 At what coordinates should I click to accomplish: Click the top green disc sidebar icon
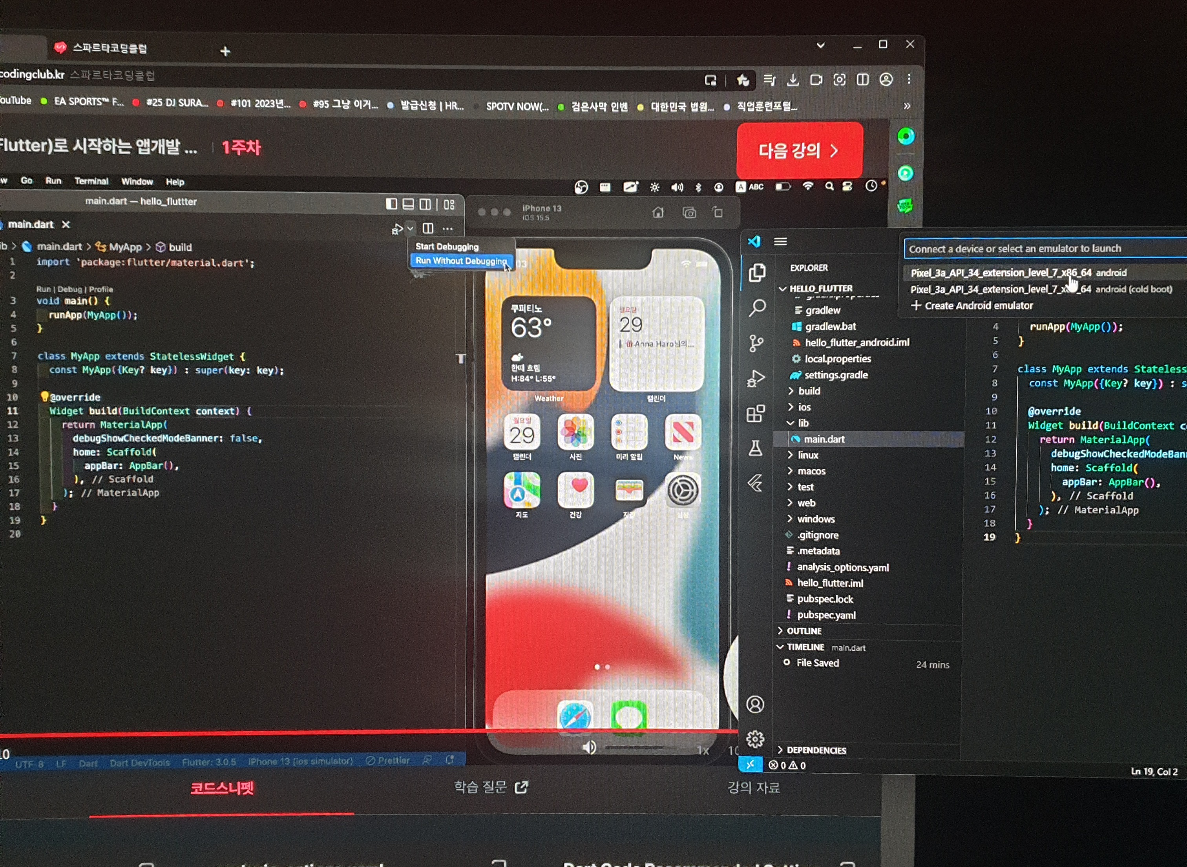click(906, 137)
